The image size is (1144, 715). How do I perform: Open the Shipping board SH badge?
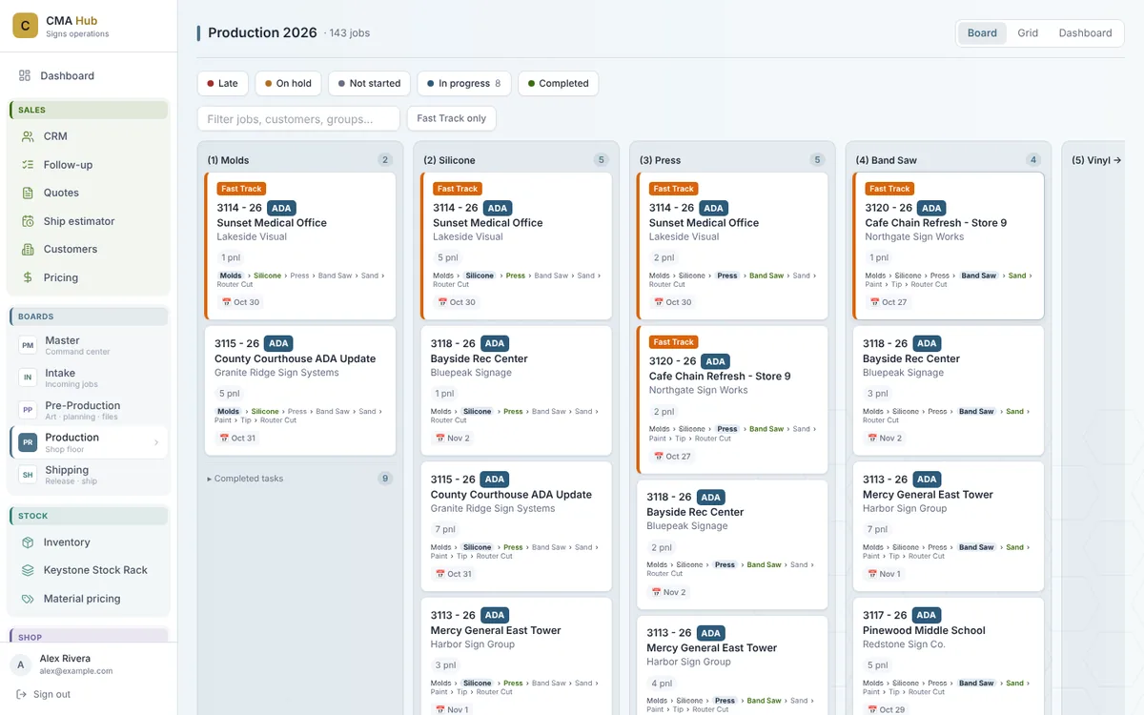pyautogui.click(x=28, y=475)
